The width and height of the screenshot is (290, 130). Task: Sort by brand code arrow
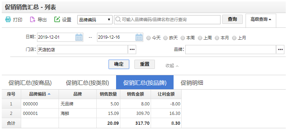[x=49, y=94]
